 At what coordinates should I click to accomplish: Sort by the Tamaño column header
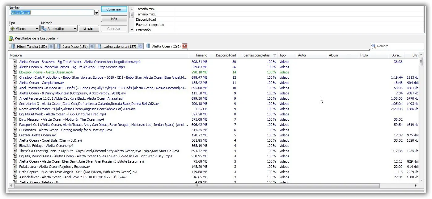coord(199,55)
